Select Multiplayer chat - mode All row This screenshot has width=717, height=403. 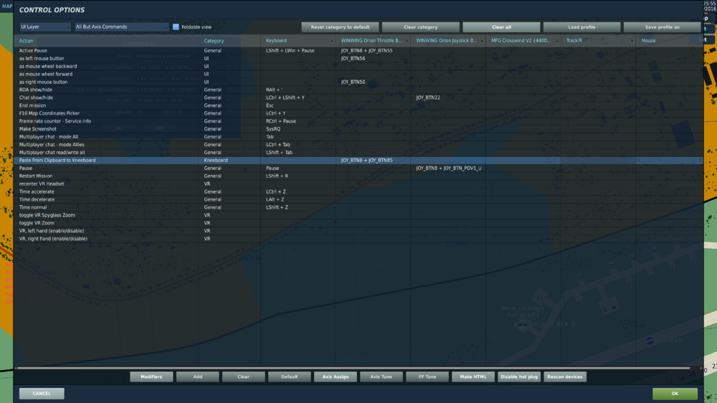tap(358, 137)
